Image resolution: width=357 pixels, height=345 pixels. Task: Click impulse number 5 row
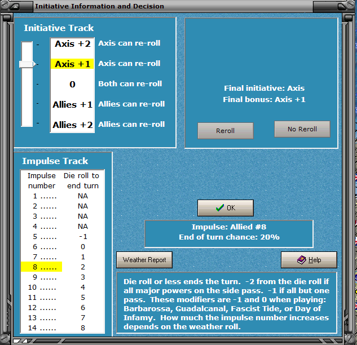[x=63, y=236]
